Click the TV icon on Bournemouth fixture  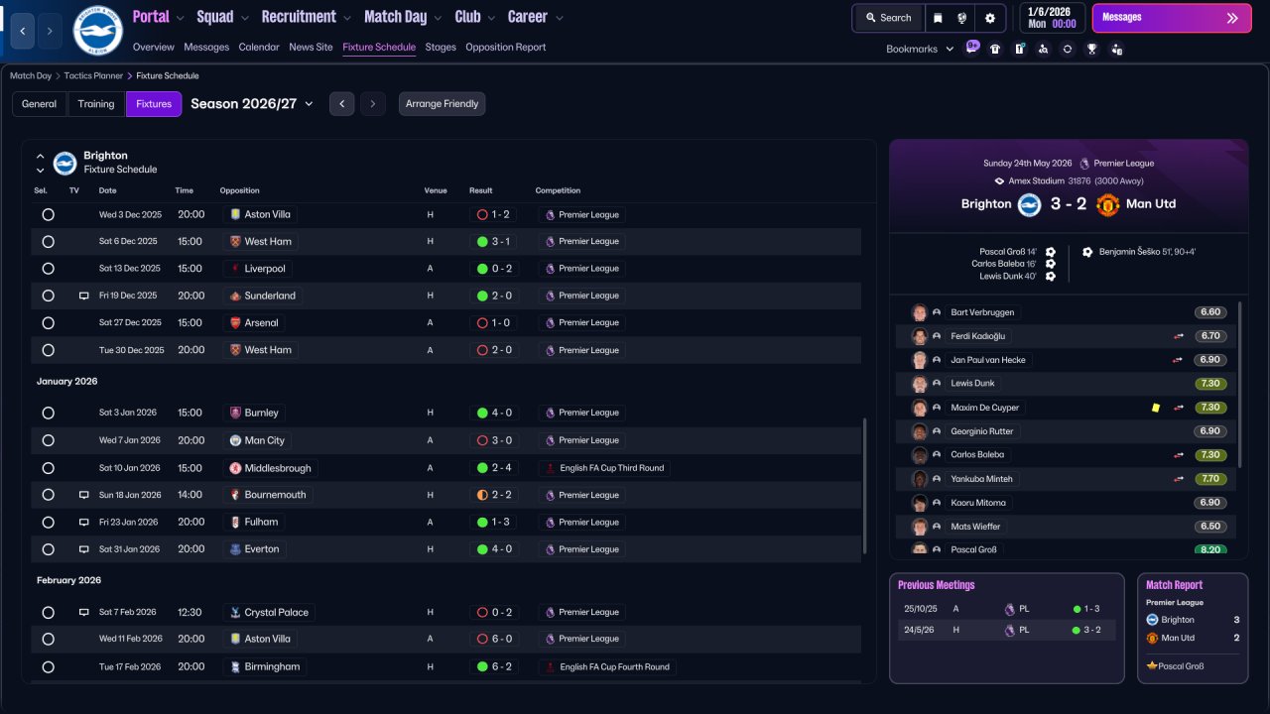point(84,495)
